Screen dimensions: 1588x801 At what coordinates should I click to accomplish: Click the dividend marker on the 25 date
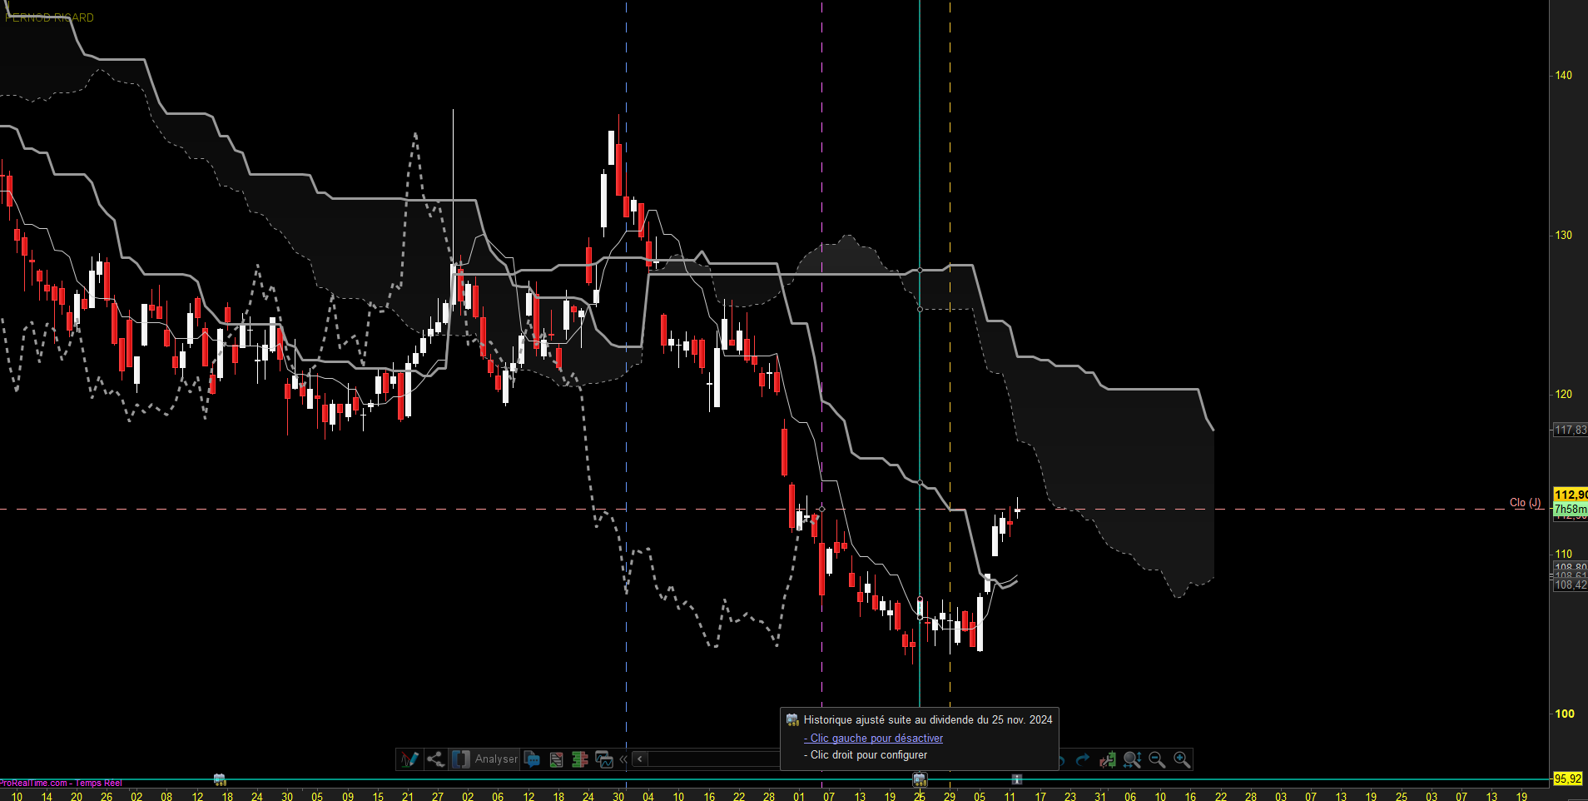coord(920,779)
